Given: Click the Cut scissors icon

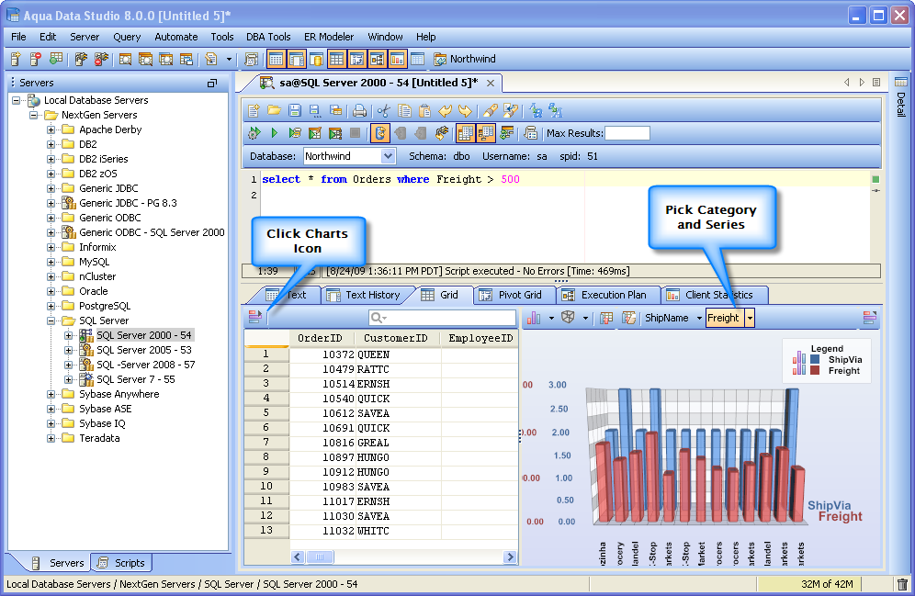Looking at the screenshot, I should [383, 111].
